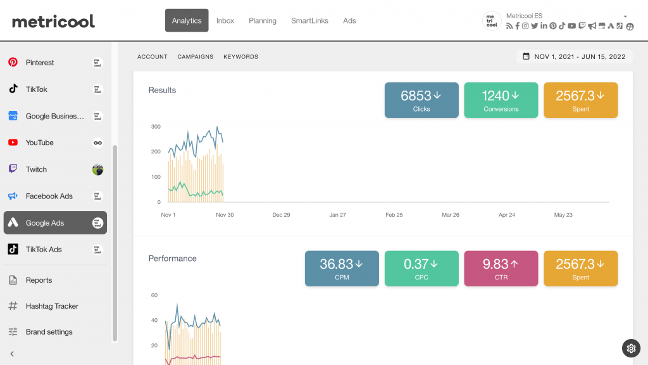Click the Twitter bird icon in header
The height and width of the screenshot is (365, 648).
534,26
